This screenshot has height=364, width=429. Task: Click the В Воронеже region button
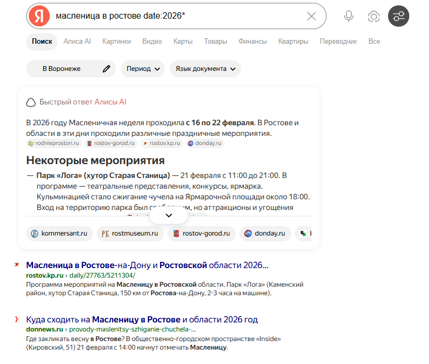pos(71,69)
